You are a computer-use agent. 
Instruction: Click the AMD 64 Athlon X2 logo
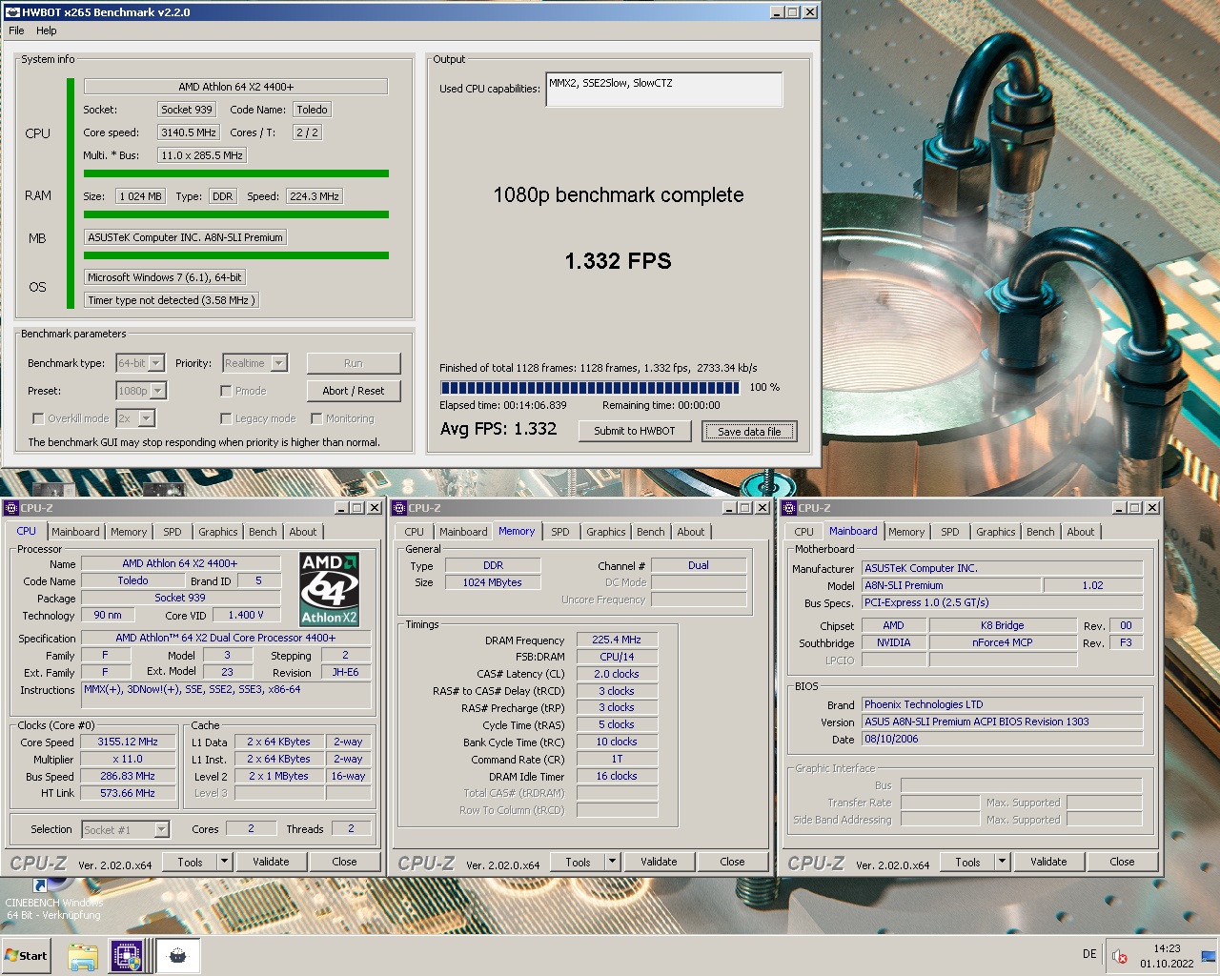tap(329, 588)
